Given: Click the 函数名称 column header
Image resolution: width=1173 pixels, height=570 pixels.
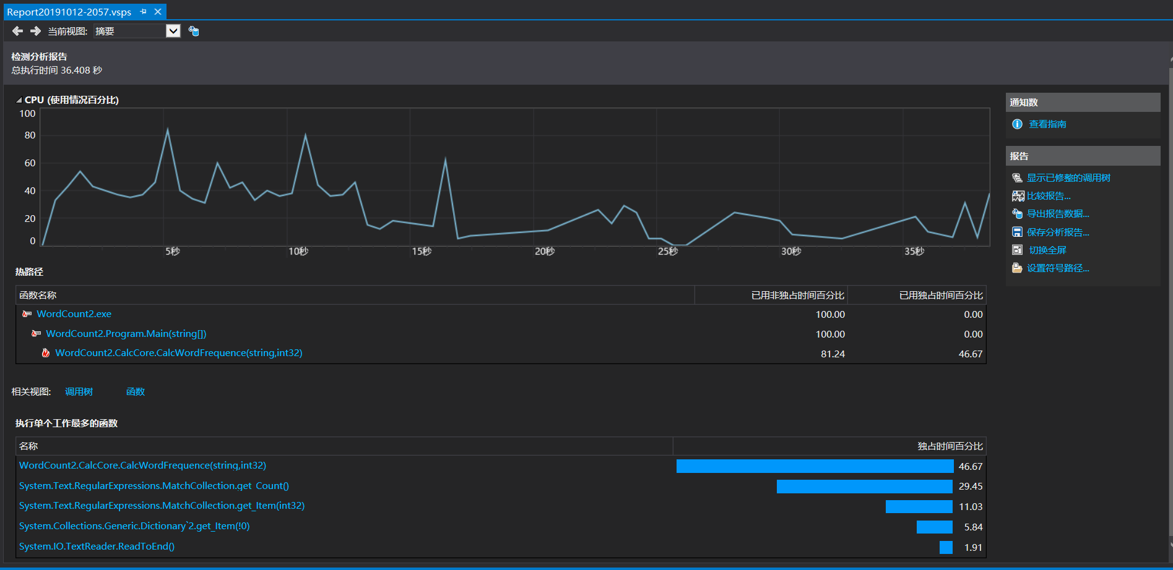Looking at the screenshot, I should [355, 296].
